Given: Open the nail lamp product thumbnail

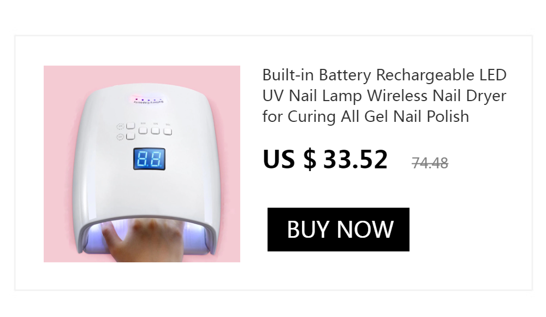Looking at the screenshot, I should pyautogui.click(x=142, y=164).
